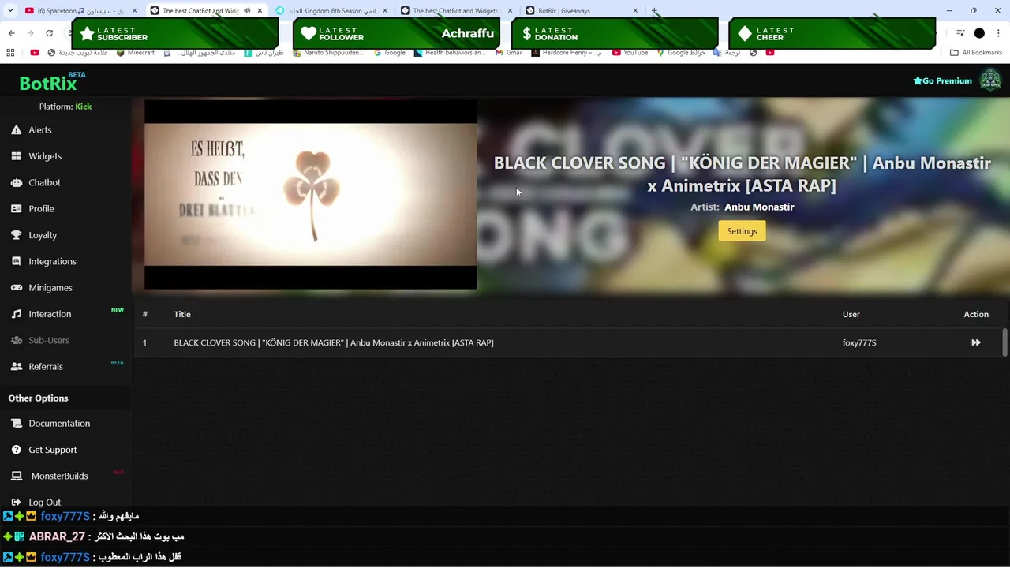Switch to the BotRix Giveaways tab
The image size is (1010, 568).
coord(582,11)
